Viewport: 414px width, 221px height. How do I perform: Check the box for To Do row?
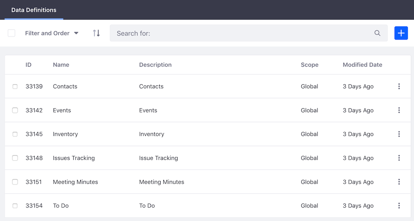(x=15, y=206)
